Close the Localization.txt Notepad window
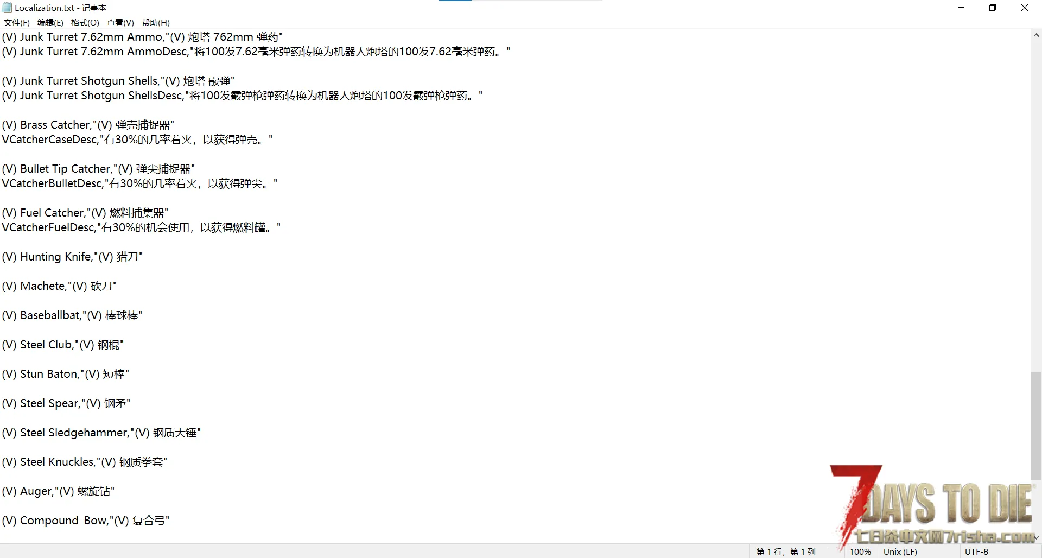The height and width of the screenshot is (558, 1042). 1025,8
